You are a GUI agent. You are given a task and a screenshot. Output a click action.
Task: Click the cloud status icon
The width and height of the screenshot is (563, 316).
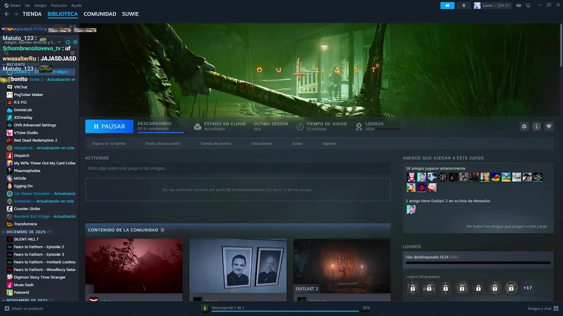(197, 126)
